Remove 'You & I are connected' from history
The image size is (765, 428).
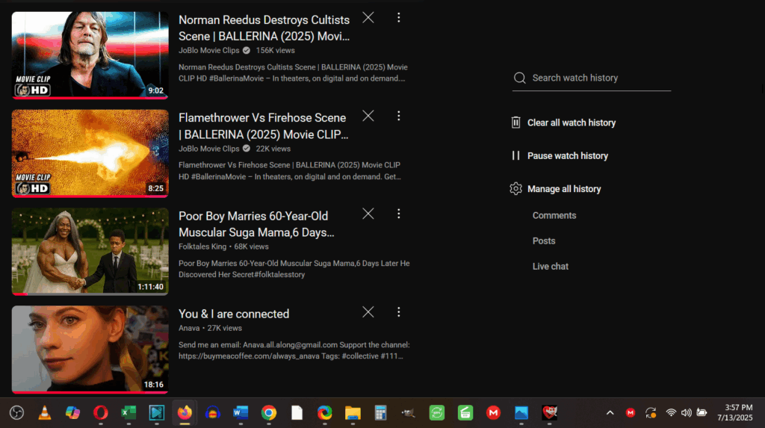click(368, 312)
